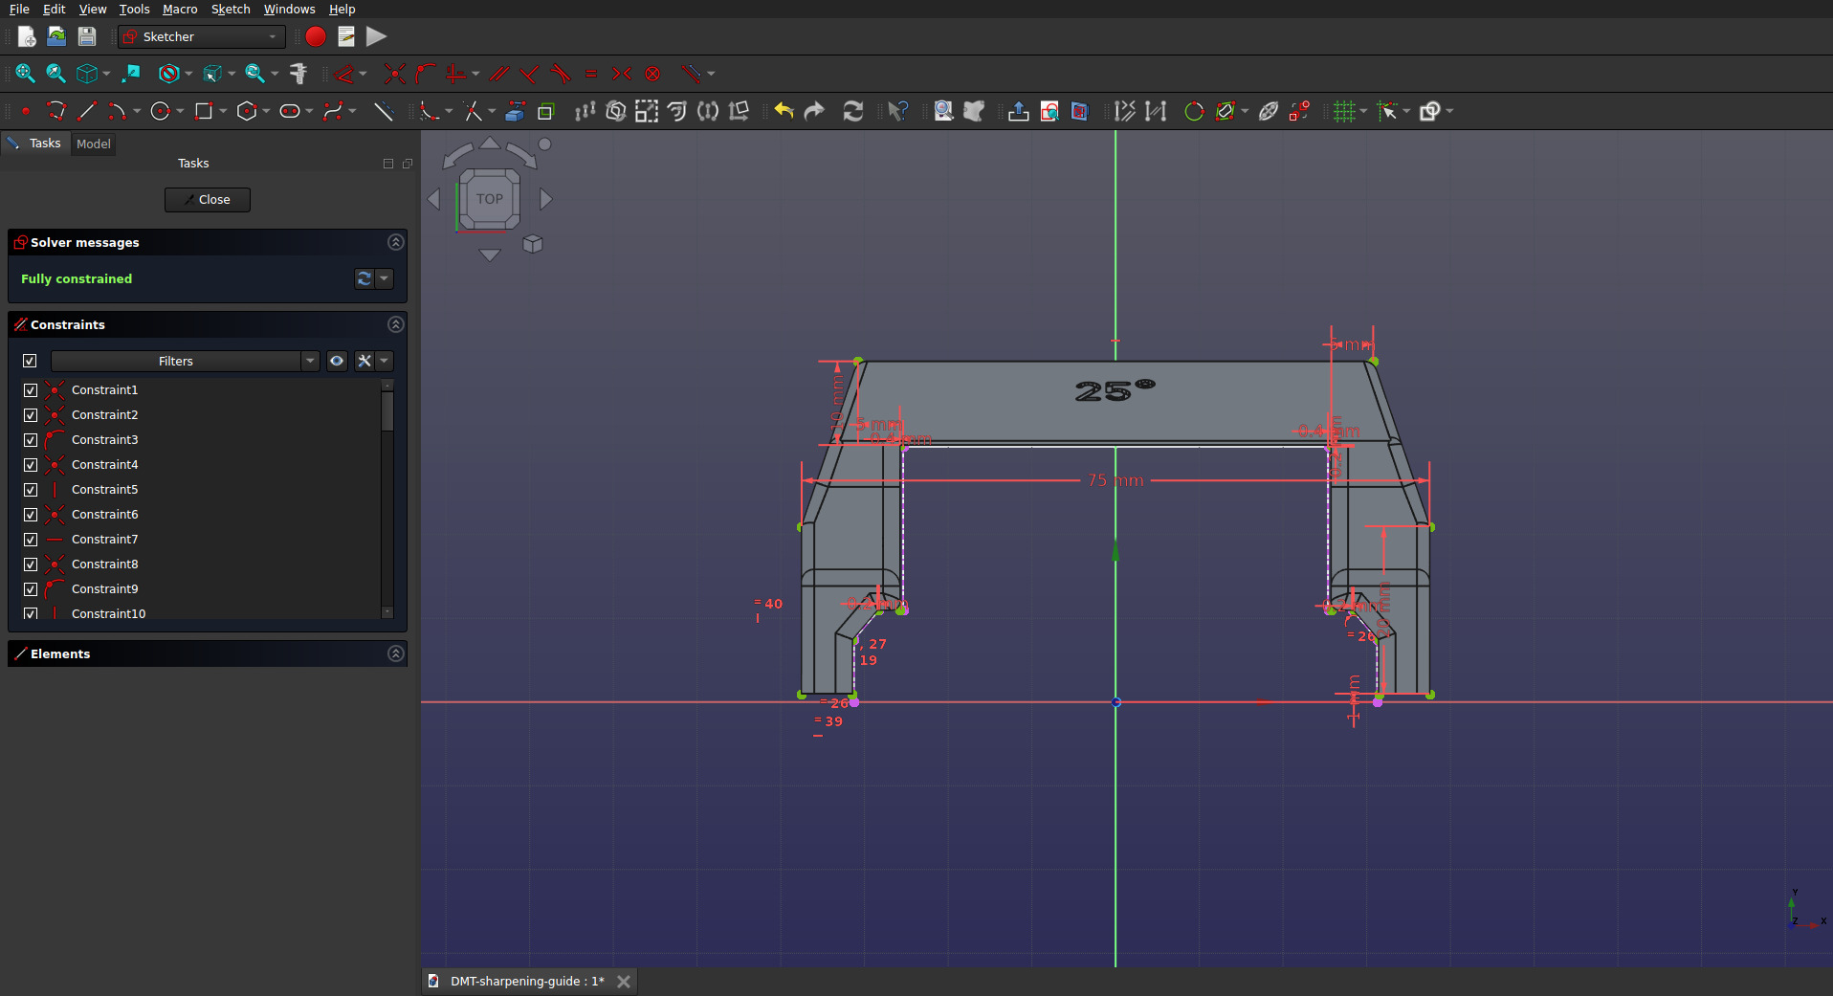Image resolution: width=1833 pixels, height=996 pixels.
Task: Click view section icon
Action: coord(1080,111)
